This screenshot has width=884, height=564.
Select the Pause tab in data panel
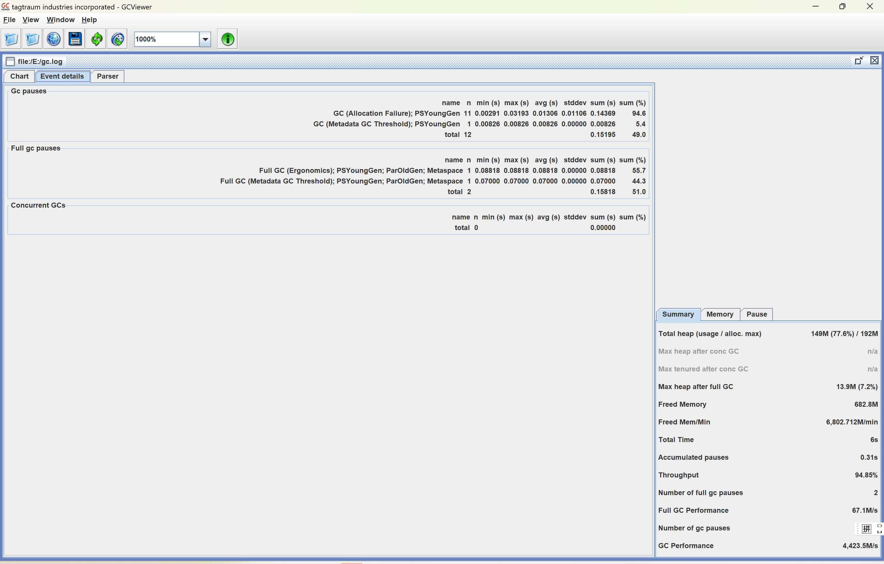(x=756, y=314)
